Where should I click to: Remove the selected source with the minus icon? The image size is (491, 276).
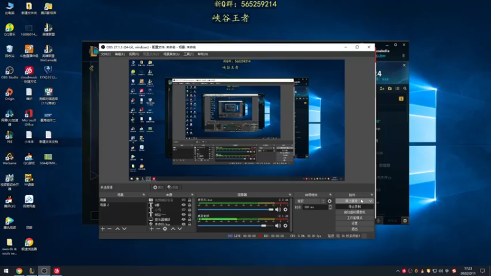[158, 229]
